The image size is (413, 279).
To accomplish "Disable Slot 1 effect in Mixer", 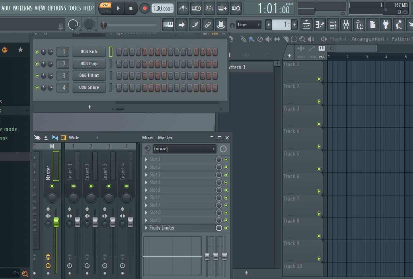I will (x=226, y=159).
